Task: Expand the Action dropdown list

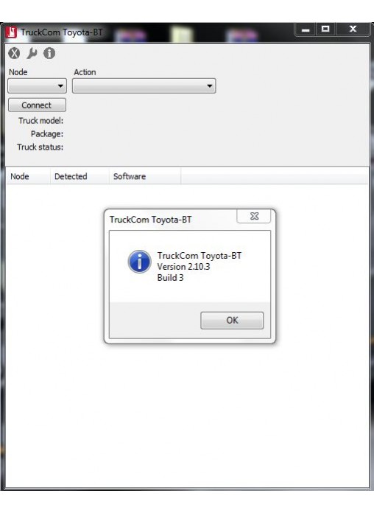Action: point(144,85)
